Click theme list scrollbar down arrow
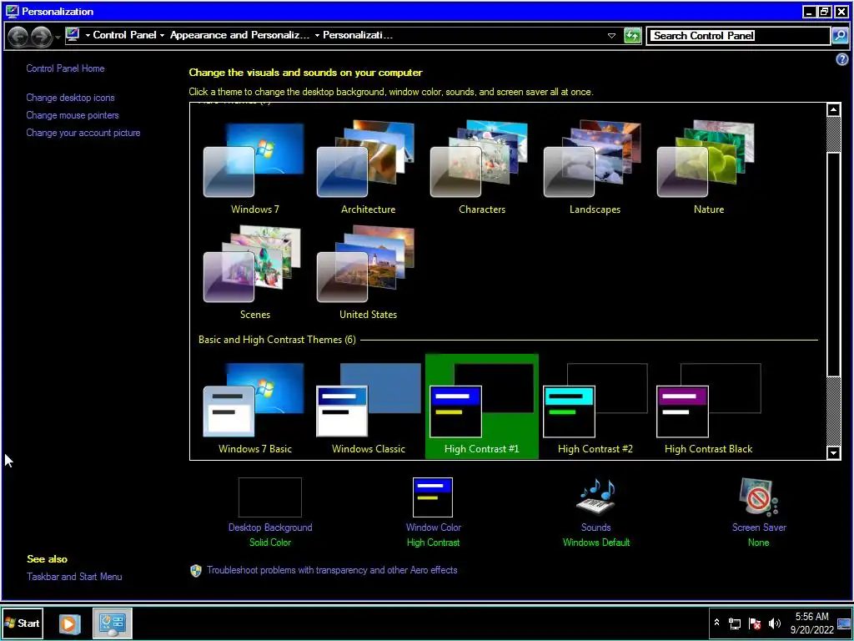Screen dimensions: 854x641 [833, 452]
